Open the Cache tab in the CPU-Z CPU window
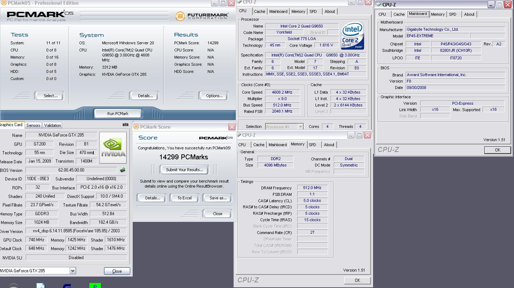 (x=260, y=11)
